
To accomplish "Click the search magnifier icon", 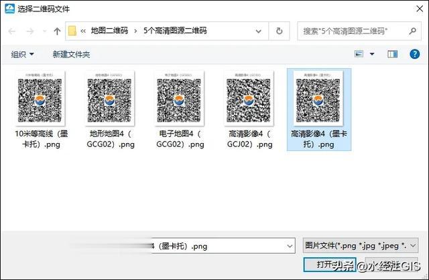I will 413,31.
